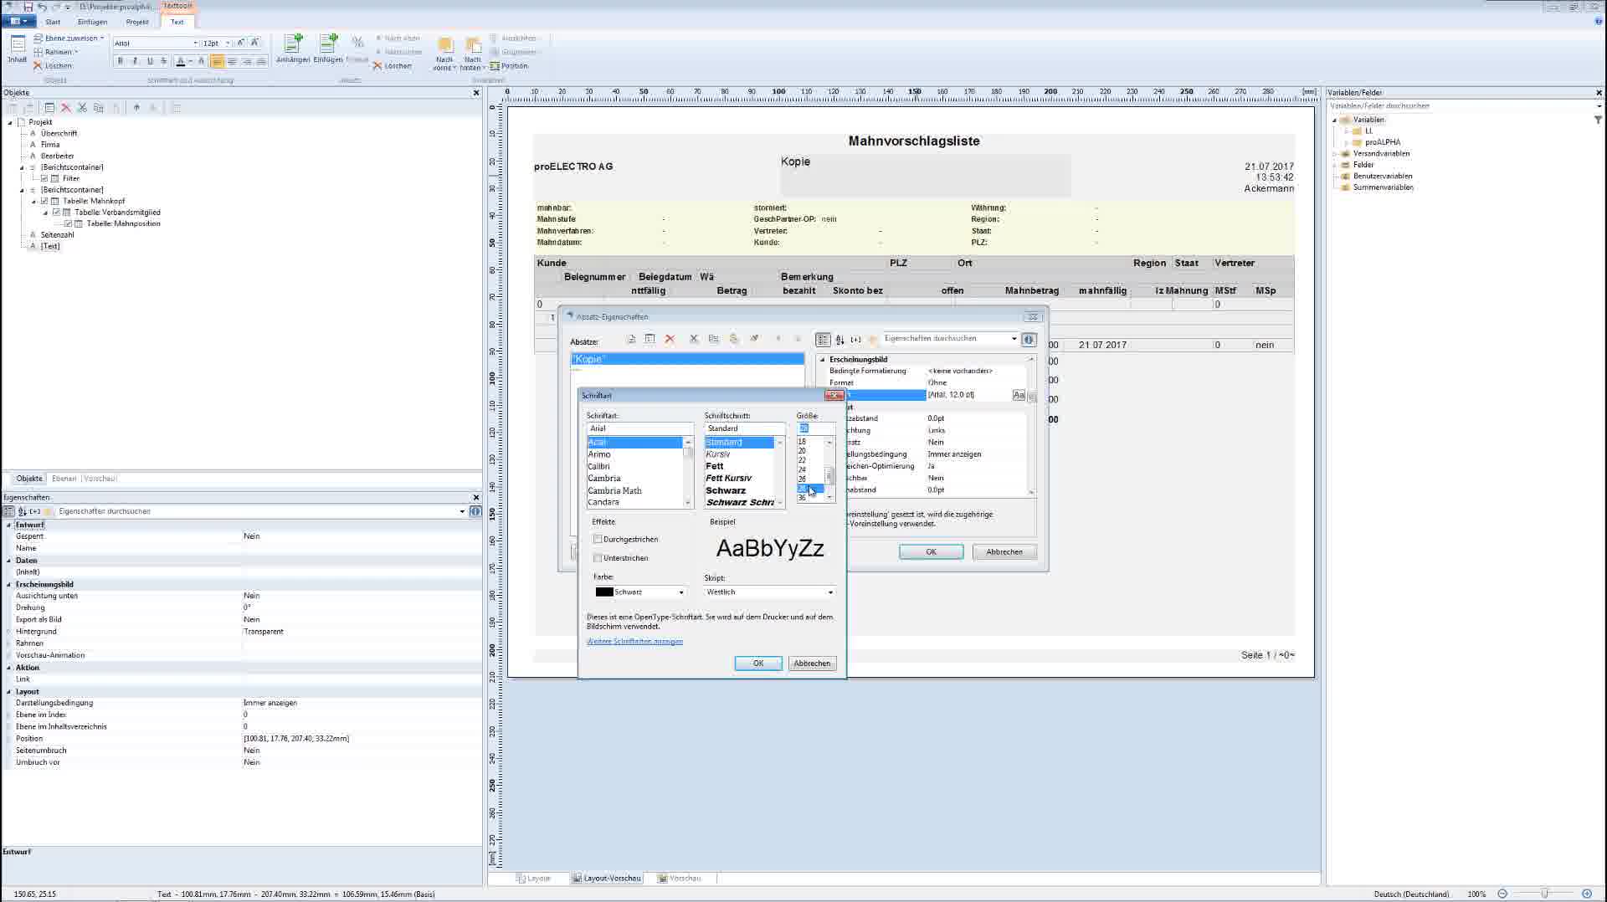Viewport: 1607px width, 902px height.
Task: Click the Weitere Schriftarten anzeigen link
Action: [634, 642]
